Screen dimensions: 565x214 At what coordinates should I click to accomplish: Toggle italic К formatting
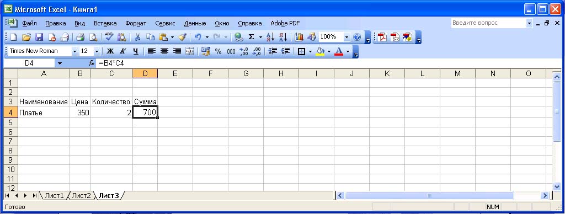point(123,51)
